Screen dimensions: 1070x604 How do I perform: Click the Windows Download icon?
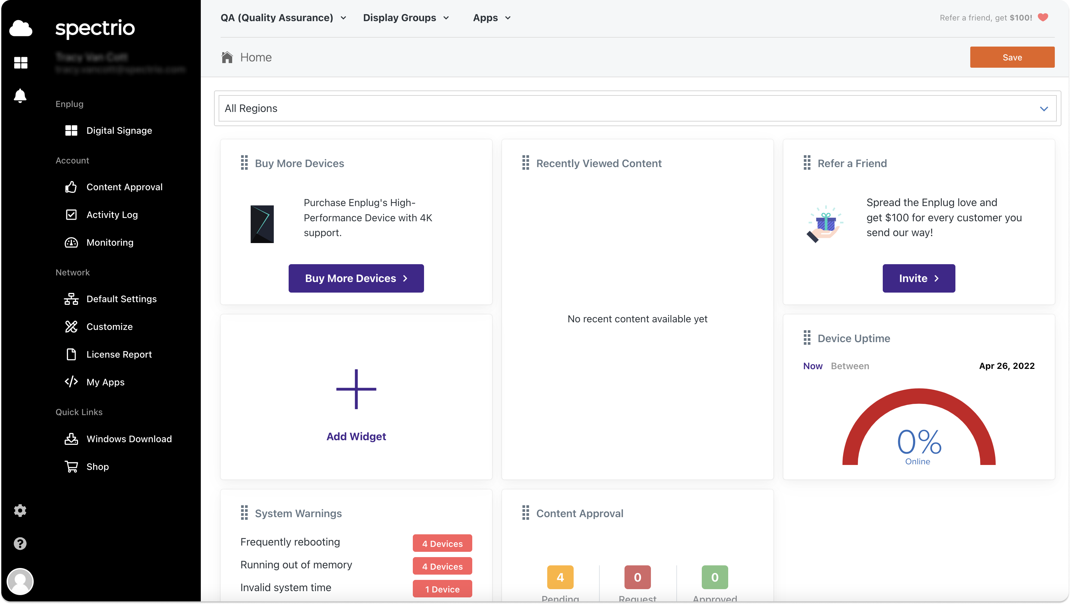[71, 439]
